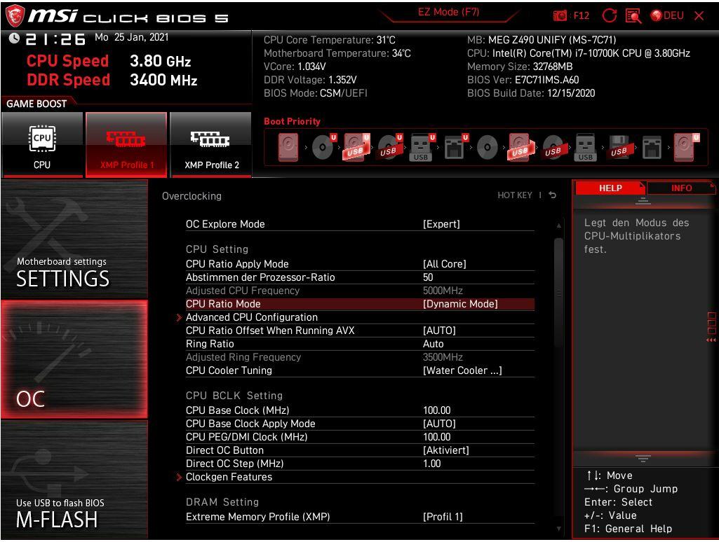The height and width of the screenshot is (542, 719).
Task: Click the clock icon beside the time
Action: point(14,39)
